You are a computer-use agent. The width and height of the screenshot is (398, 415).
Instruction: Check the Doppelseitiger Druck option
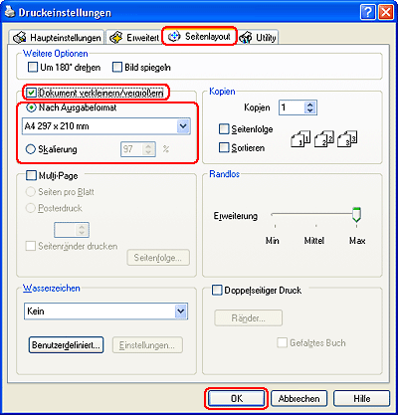tap(217, 291)
